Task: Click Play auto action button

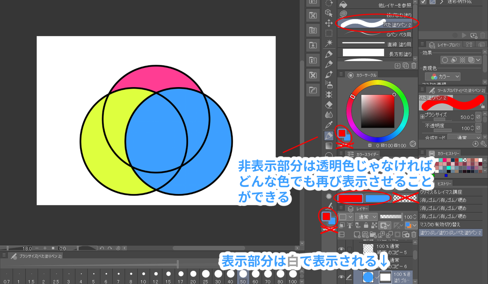Action: coord(465,35)
